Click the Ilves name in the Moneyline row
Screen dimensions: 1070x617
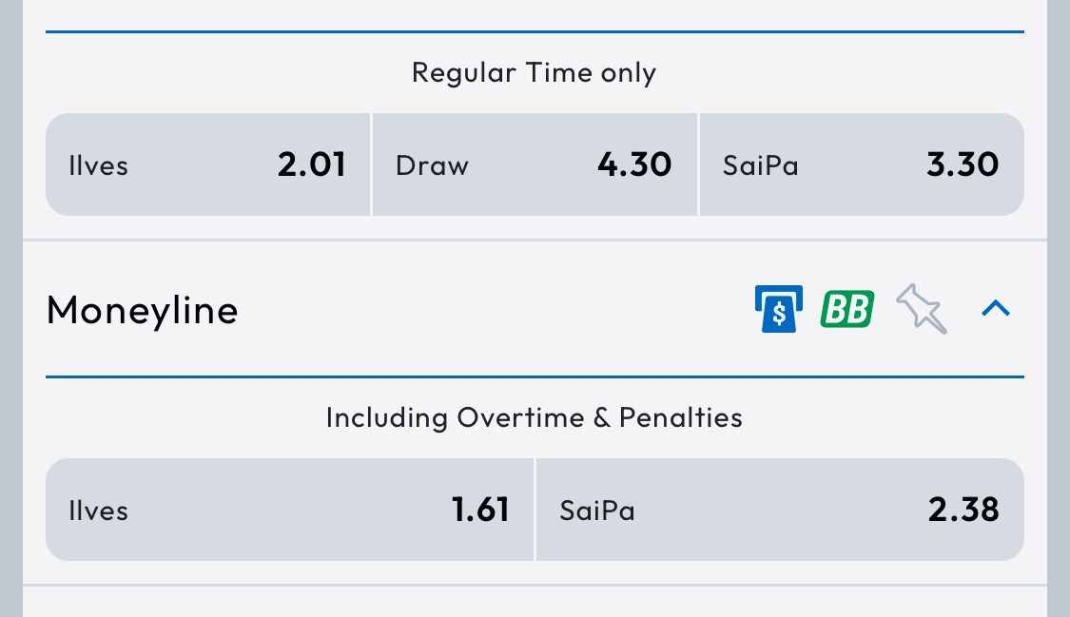point(98,511)
